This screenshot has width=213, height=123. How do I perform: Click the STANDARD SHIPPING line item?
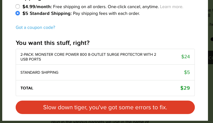[x=39, y=72]
